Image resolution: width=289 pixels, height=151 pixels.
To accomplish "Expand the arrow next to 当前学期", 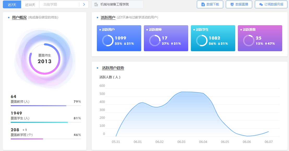I will [84, 4].
